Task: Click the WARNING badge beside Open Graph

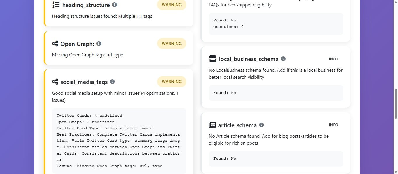Action: click(172, 43)
